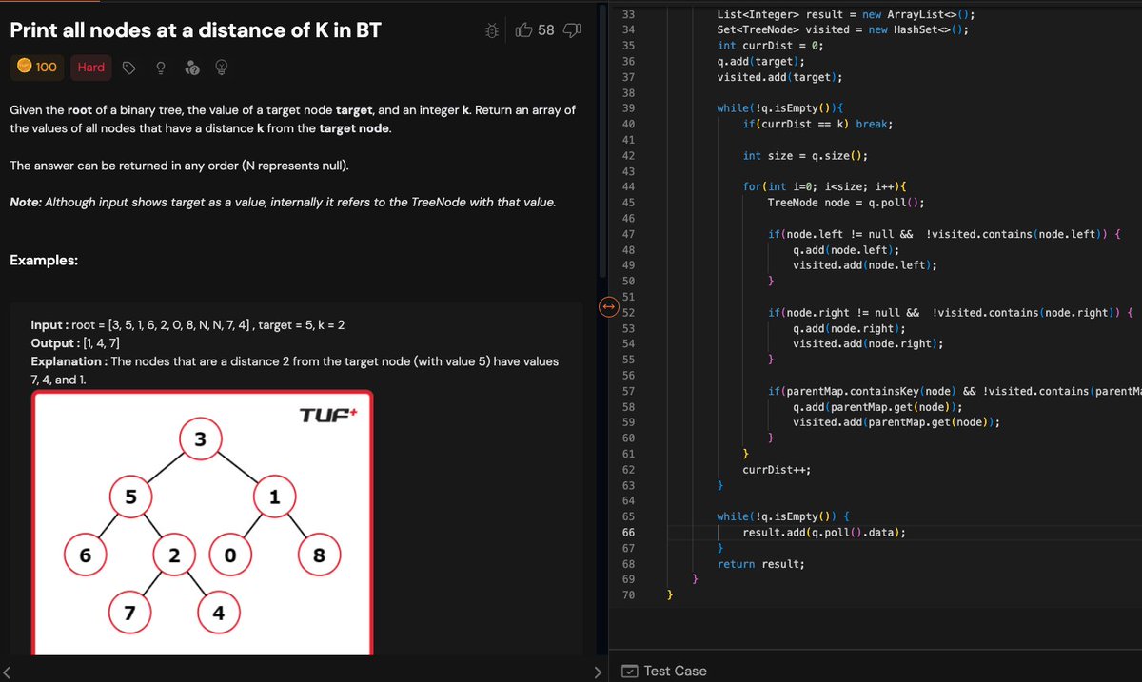1142x682 pixels.
Task: Click 'q.add(parentMap.get(node));' code line
Action: pos(877,407)
